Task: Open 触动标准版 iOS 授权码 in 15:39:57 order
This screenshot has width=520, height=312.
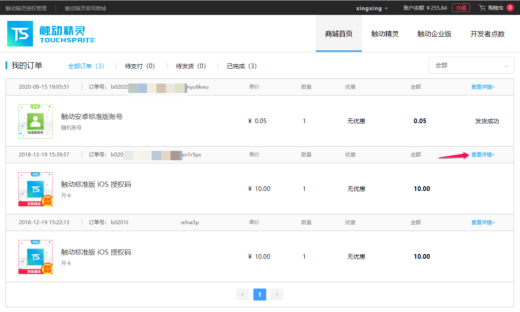Action: click(96, 184)
